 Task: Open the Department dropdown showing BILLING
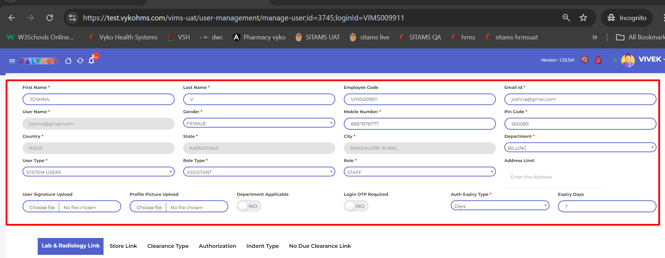click(x=580, y=148)
